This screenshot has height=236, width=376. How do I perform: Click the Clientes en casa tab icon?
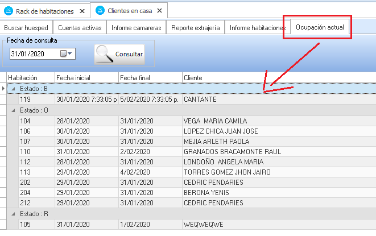tap(100, 10)
